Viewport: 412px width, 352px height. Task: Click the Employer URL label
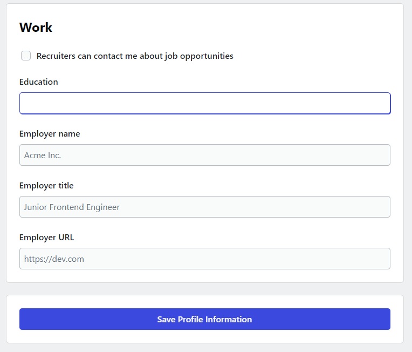47,238
